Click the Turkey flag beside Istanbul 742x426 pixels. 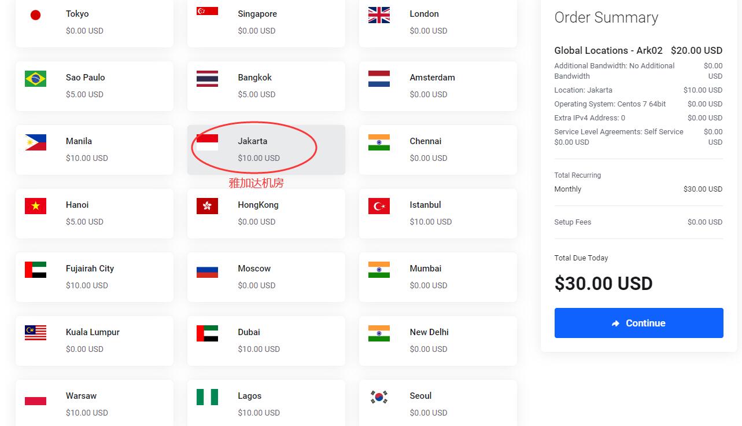pos(379,206)
